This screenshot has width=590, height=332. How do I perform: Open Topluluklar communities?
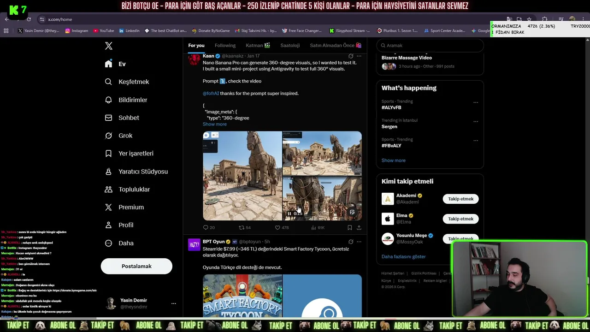tap(127, 190)
